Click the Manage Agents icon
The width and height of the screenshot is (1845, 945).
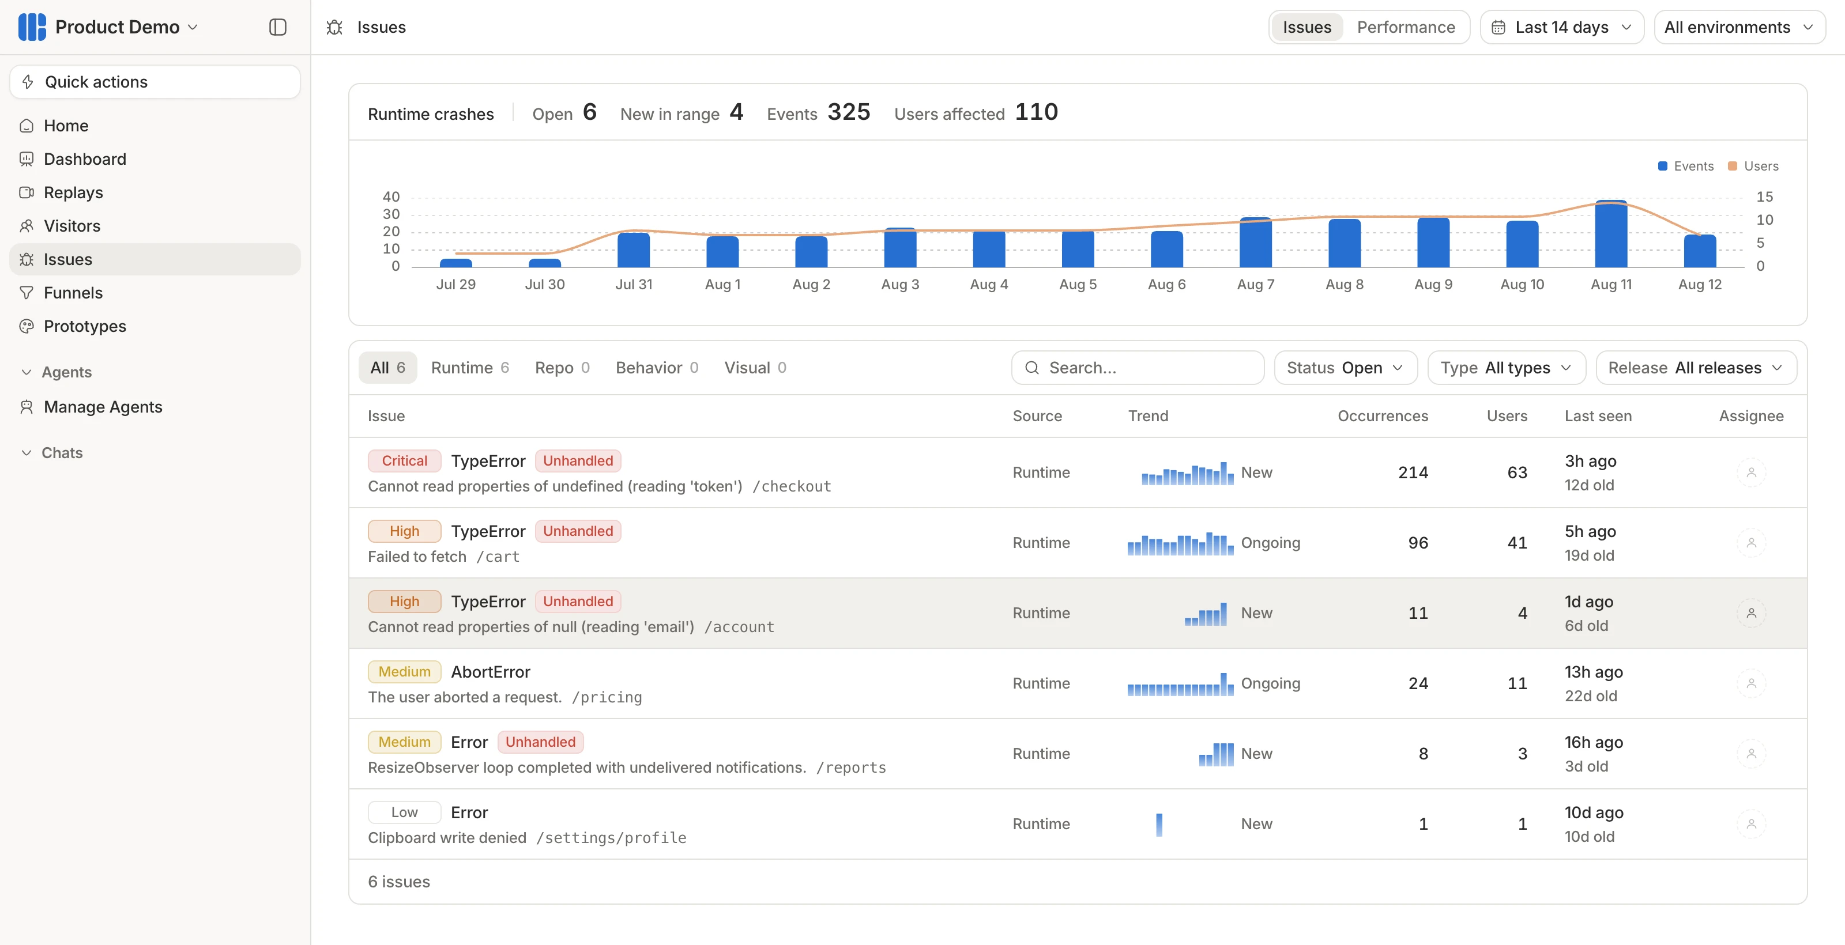[x=27, y=407]
